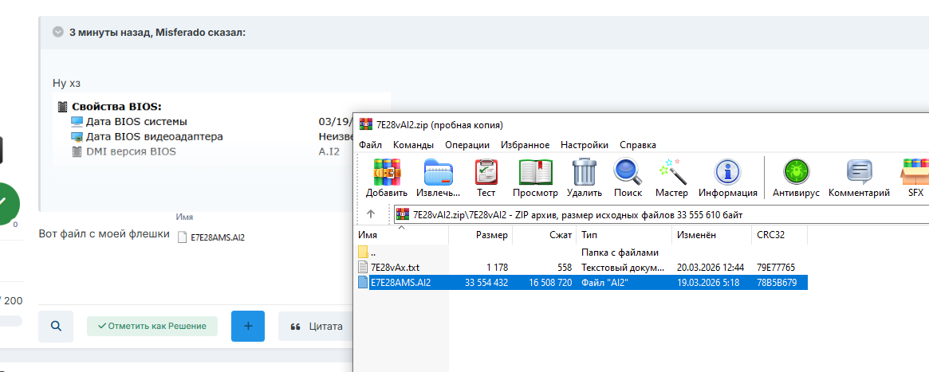Collapse the quote from Misferado
This screenshot has height=372, width=929.
pyautogui.click(x=58, y=33)
